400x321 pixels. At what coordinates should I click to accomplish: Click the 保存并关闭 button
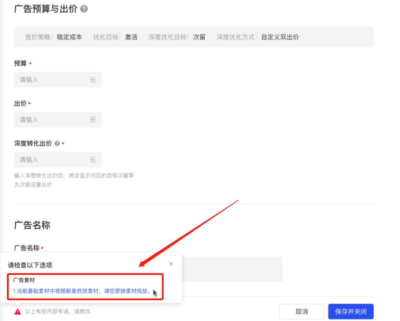coord(351,312)
